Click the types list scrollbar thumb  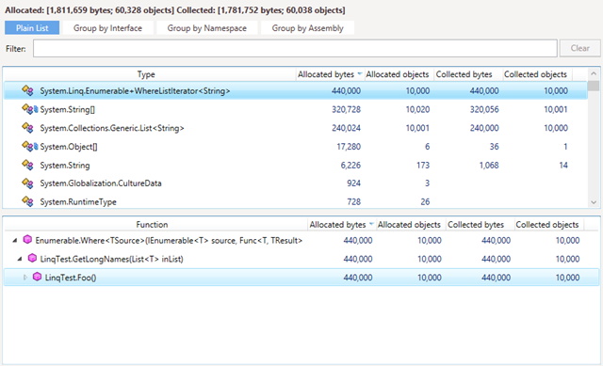(594, 86)
